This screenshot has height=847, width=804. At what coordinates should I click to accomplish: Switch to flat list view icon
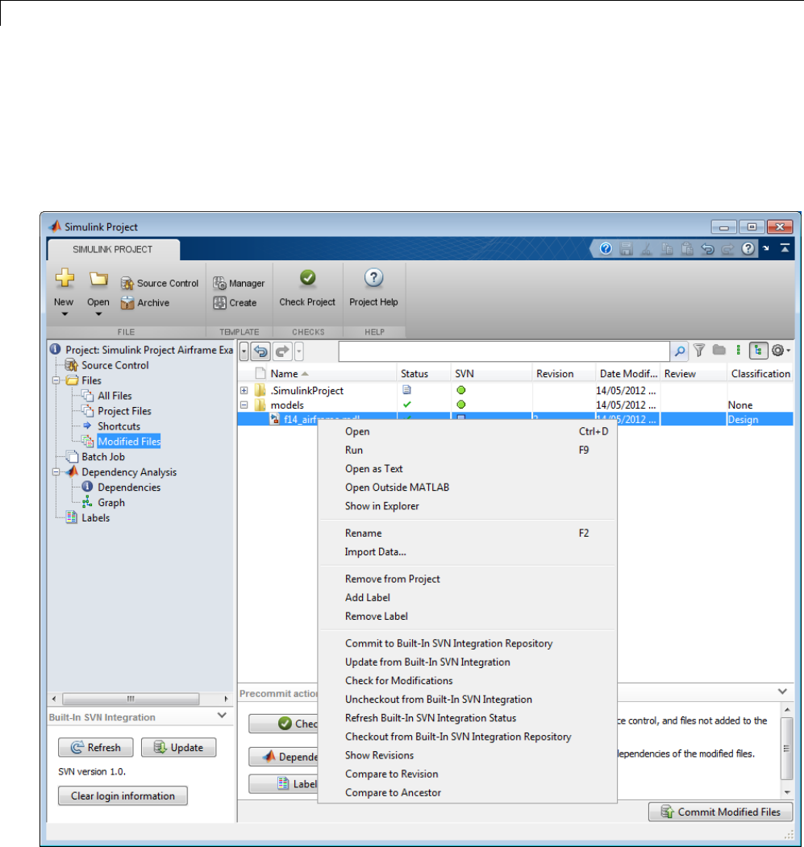point(738,350)
